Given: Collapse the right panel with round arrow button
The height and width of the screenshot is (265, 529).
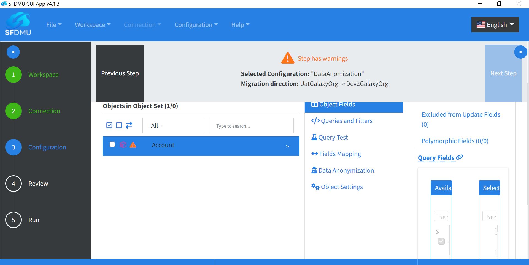Looking at the screenshot, I should 520,52.
